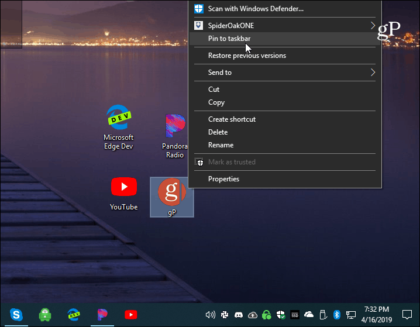Expand the Send to submenu arrow
Image resolution: width=420 pixels, height=327 pixels.
[x=373, y=73]
